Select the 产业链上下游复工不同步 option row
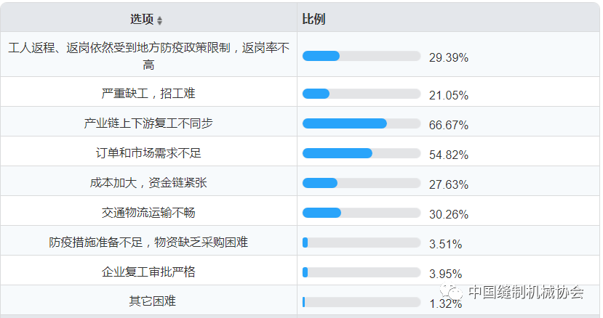Screen dimensions: 603x318 click(148, 123)
